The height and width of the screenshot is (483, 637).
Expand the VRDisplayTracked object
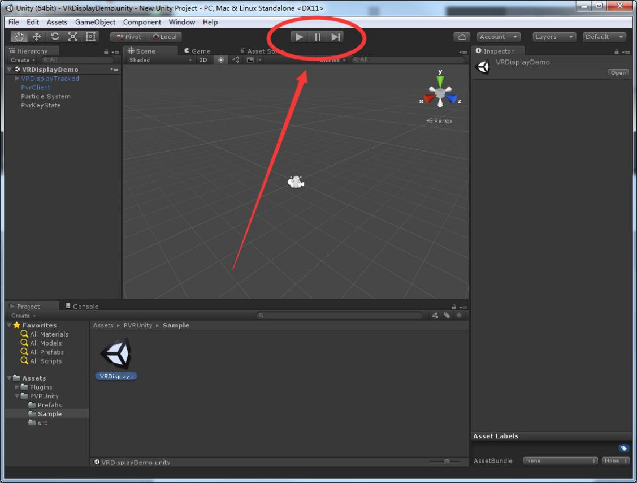[17, 79]
